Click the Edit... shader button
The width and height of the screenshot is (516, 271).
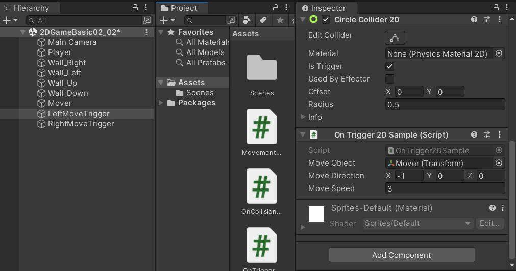tap(489, 223)
